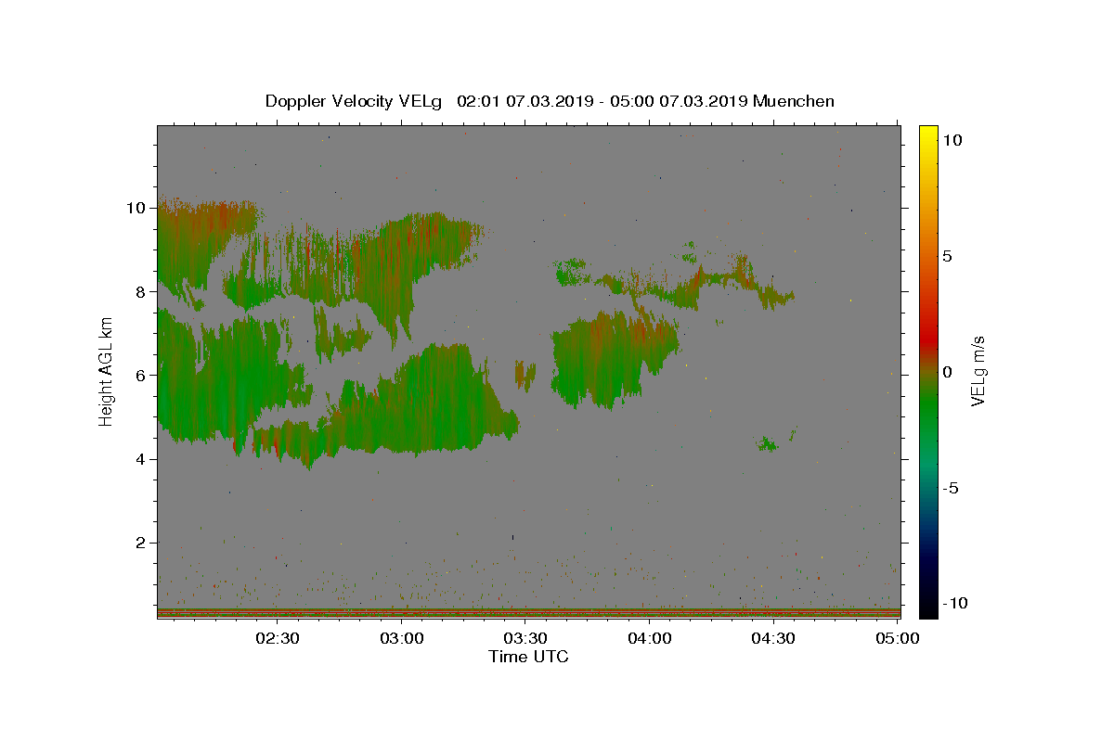Click the '02:30' time axis label

pyautogui.click(x=278, y=639)
